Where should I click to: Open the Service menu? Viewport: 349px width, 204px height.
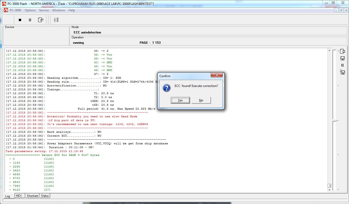(x=44, y=10)
